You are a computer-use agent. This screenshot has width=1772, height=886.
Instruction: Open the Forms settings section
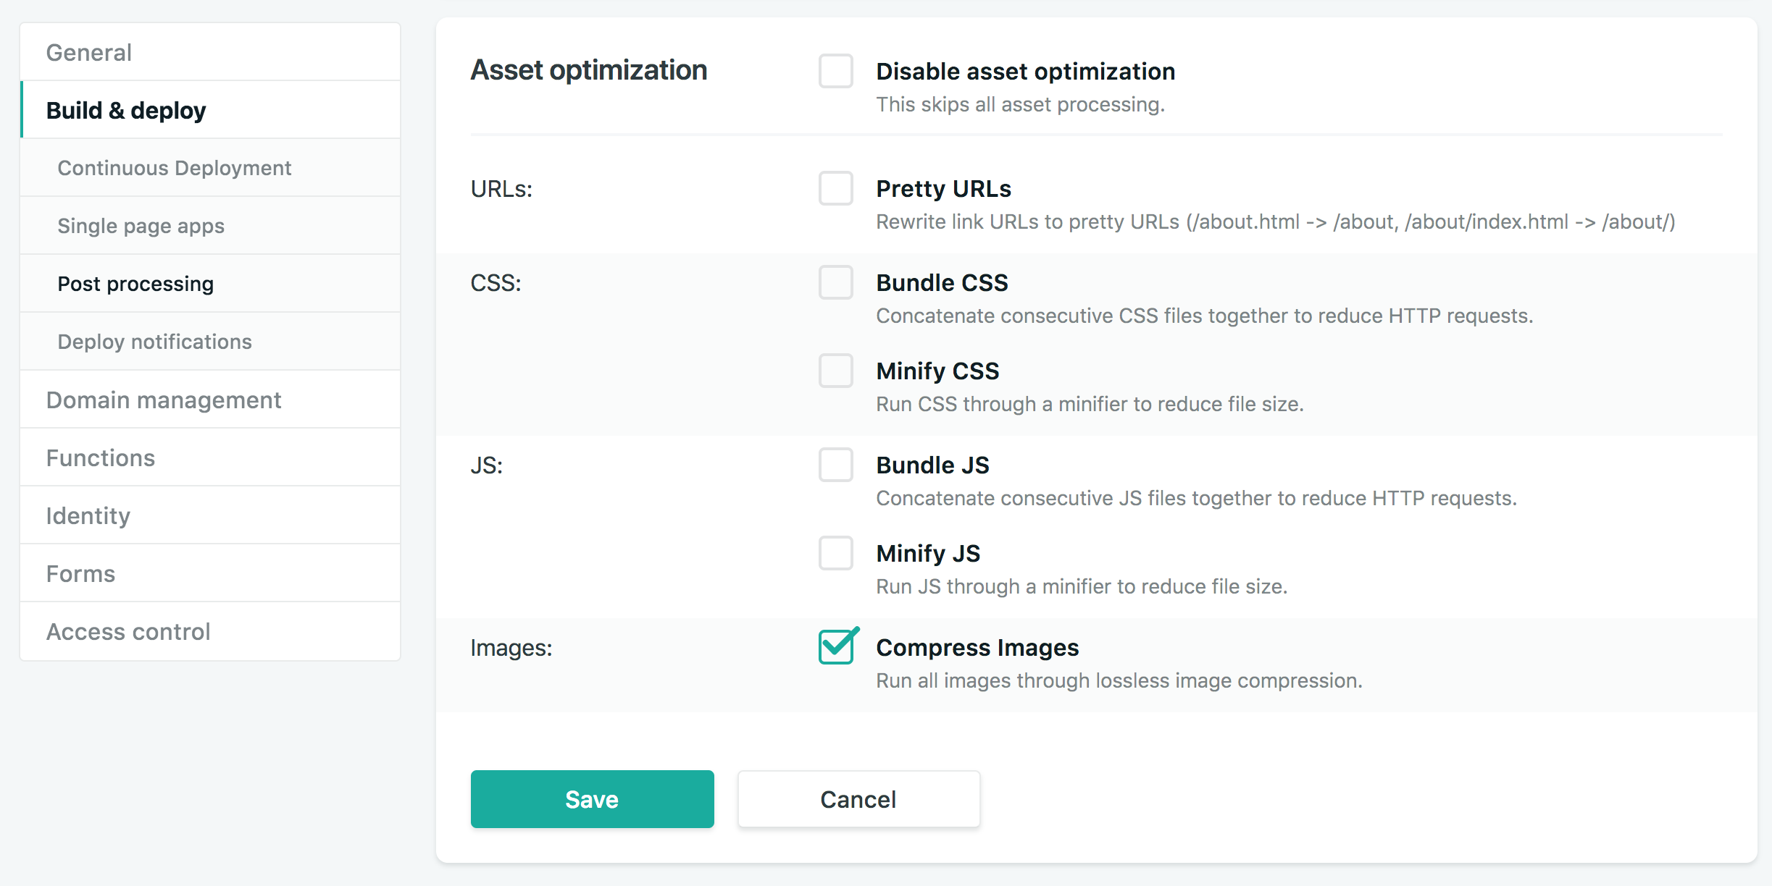(80, 574)
